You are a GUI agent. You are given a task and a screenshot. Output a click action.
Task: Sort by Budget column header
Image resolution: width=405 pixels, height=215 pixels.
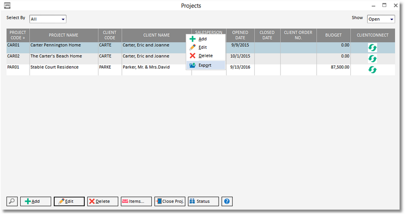tap(334, 35)
